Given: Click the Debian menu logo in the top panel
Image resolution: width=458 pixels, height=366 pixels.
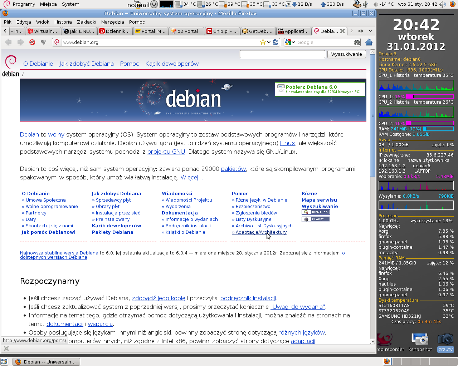Looking at the screenshot, I should 6,4.
